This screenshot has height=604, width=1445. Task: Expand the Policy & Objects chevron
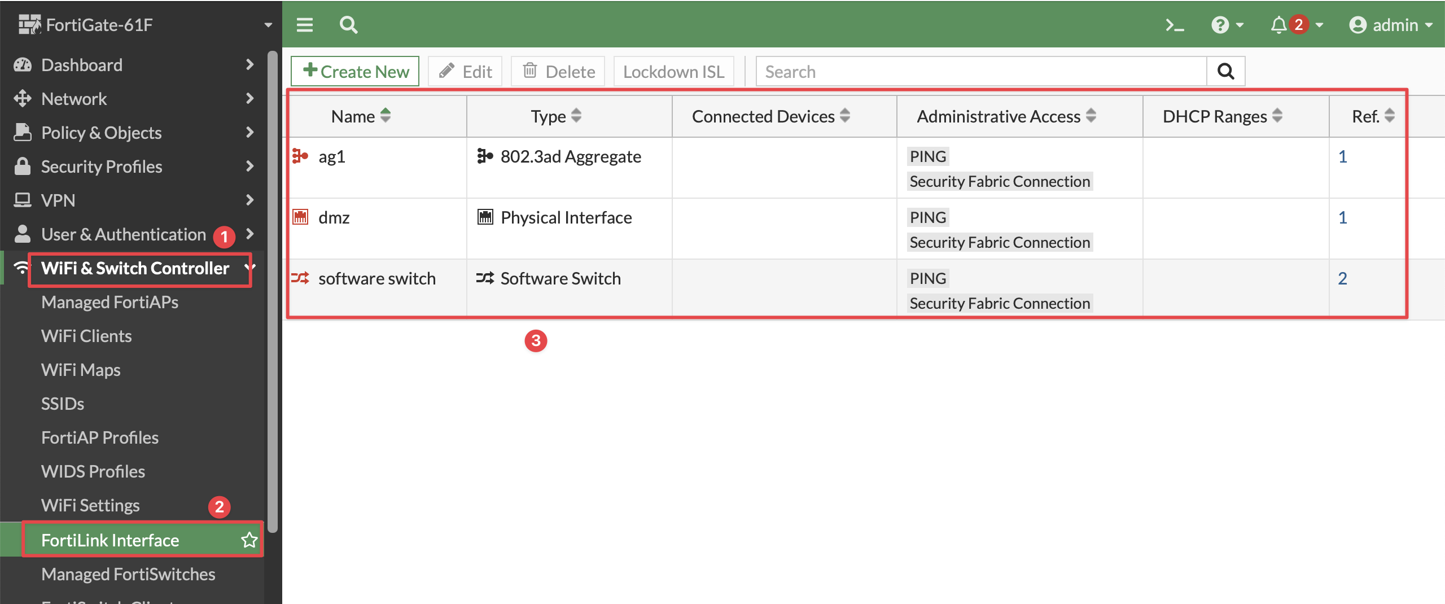point(250,133)
